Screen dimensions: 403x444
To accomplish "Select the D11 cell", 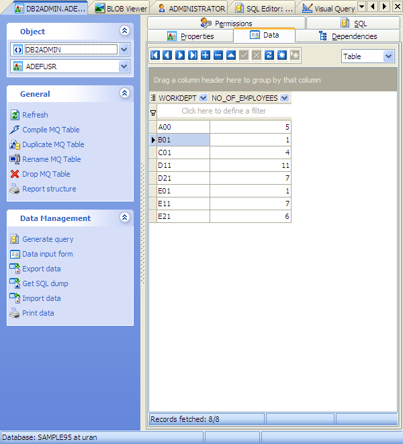I will (183, 165).
